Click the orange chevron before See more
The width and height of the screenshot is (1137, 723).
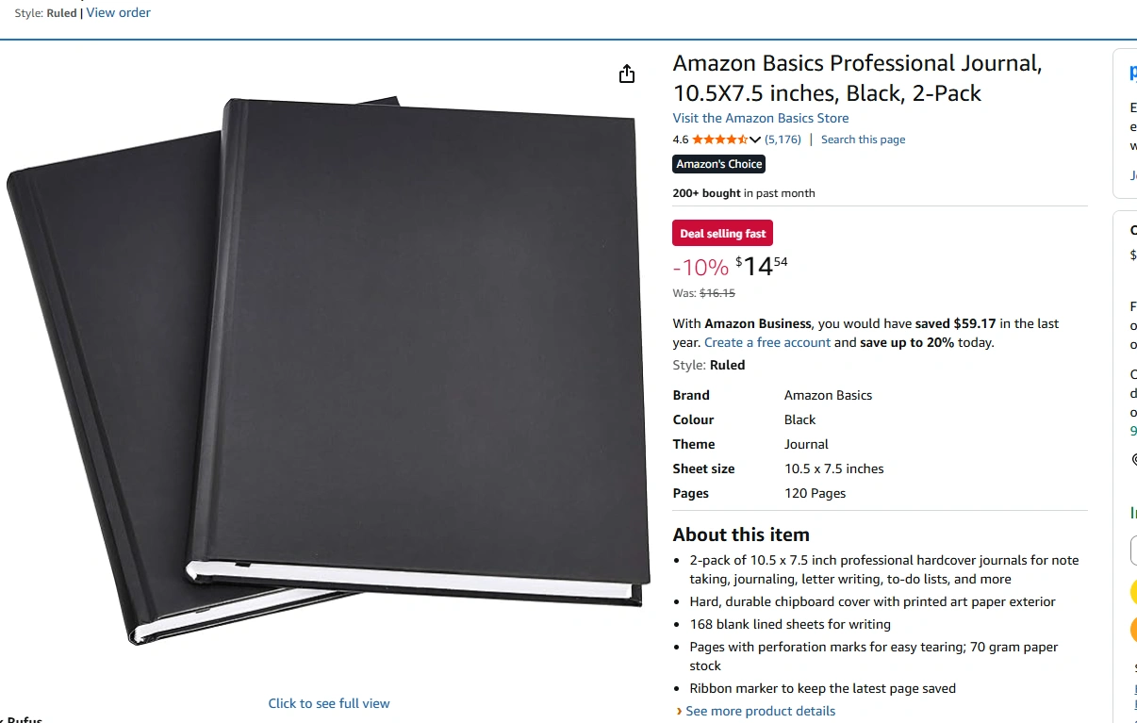click(679, 711)
